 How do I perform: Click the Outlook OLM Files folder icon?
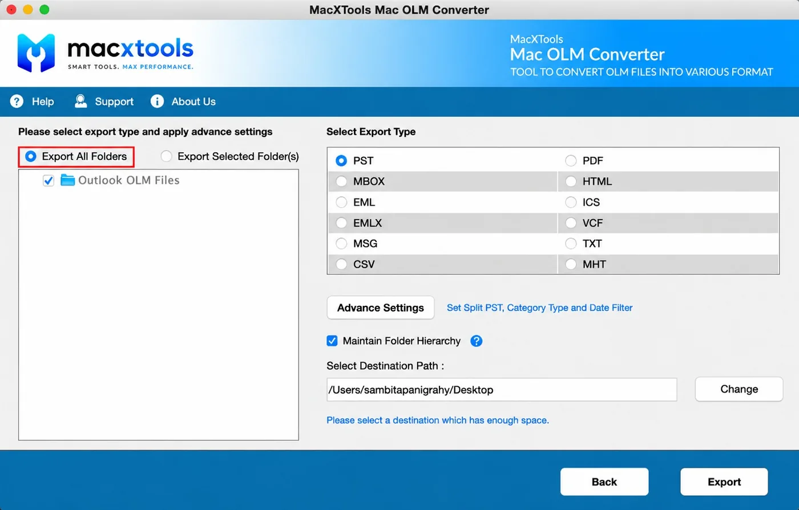68,180
